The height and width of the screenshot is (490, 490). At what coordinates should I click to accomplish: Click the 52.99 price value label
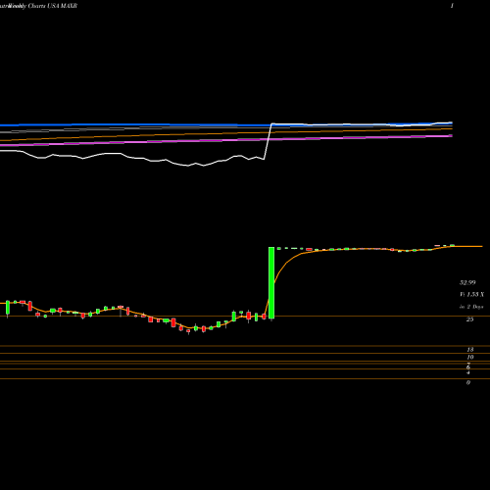tap(467, 282)
